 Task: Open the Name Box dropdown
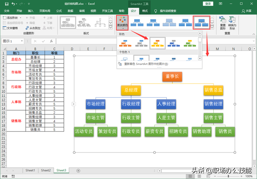pyautogui.click(x=22, y=41)
